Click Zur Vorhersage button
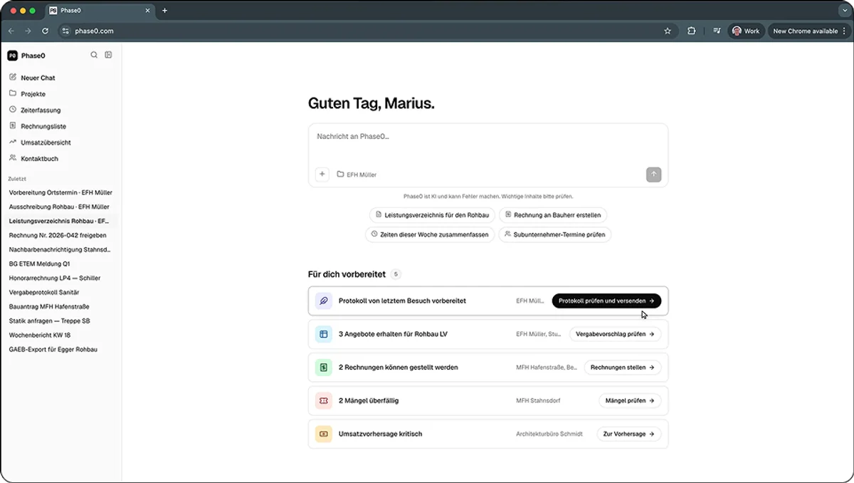Image resolution: width=854 pixels, height=483 pixels. [x=629, y=434]
